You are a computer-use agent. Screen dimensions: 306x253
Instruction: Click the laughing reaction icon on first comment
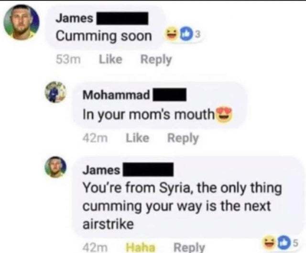click(172, 35)
